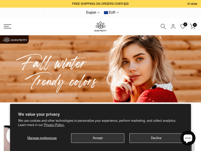Open the Privacy Policy link
Screen dimensions: 201x151
[x=54, y=125]
